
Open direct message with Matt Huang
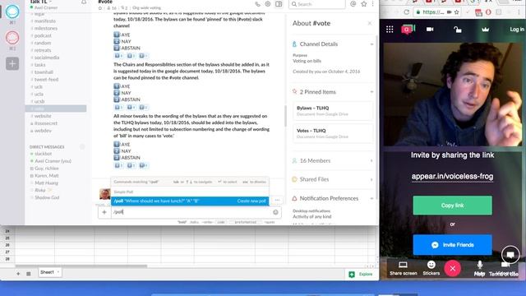pyautogui.click(x=46, y=183)
